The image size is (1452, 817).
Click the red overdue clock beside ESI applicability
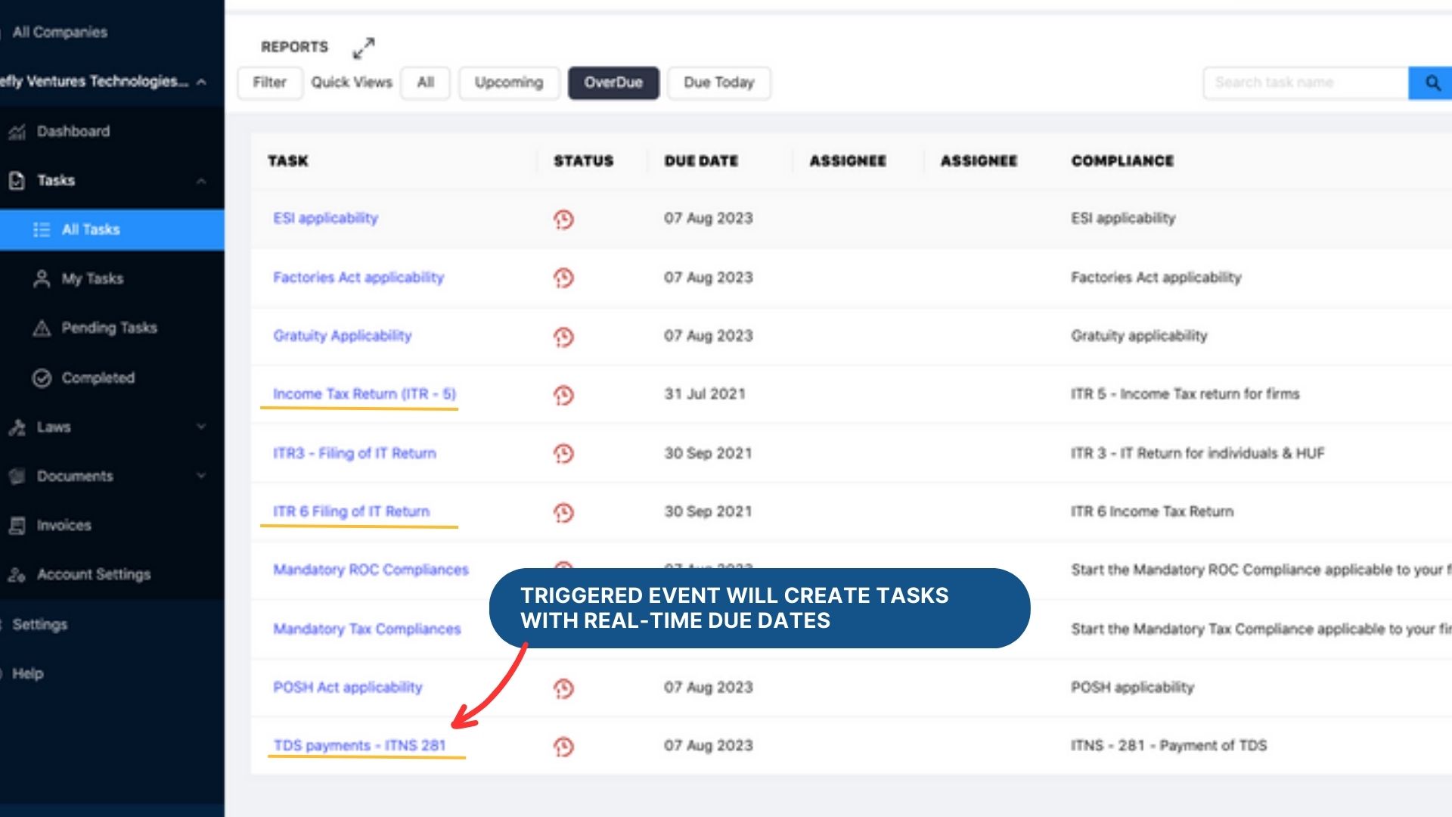(x=563, y=219)
